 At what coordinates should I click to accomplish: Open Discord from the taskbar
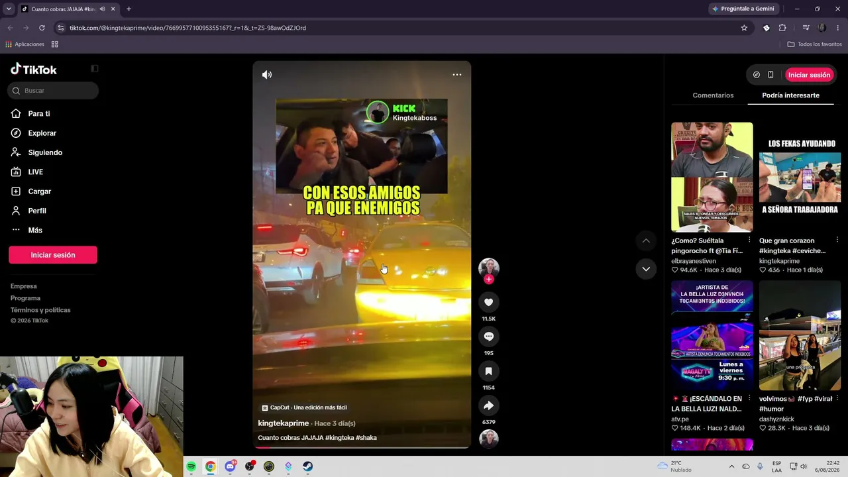[230, 466]
